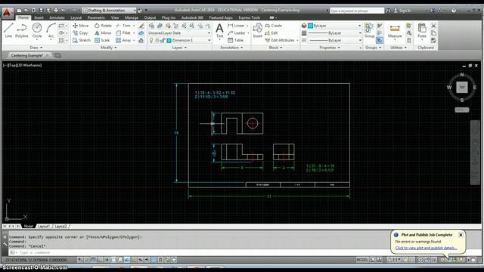
Task: Expand the Layers panel
Action: (x=179, y=48)
